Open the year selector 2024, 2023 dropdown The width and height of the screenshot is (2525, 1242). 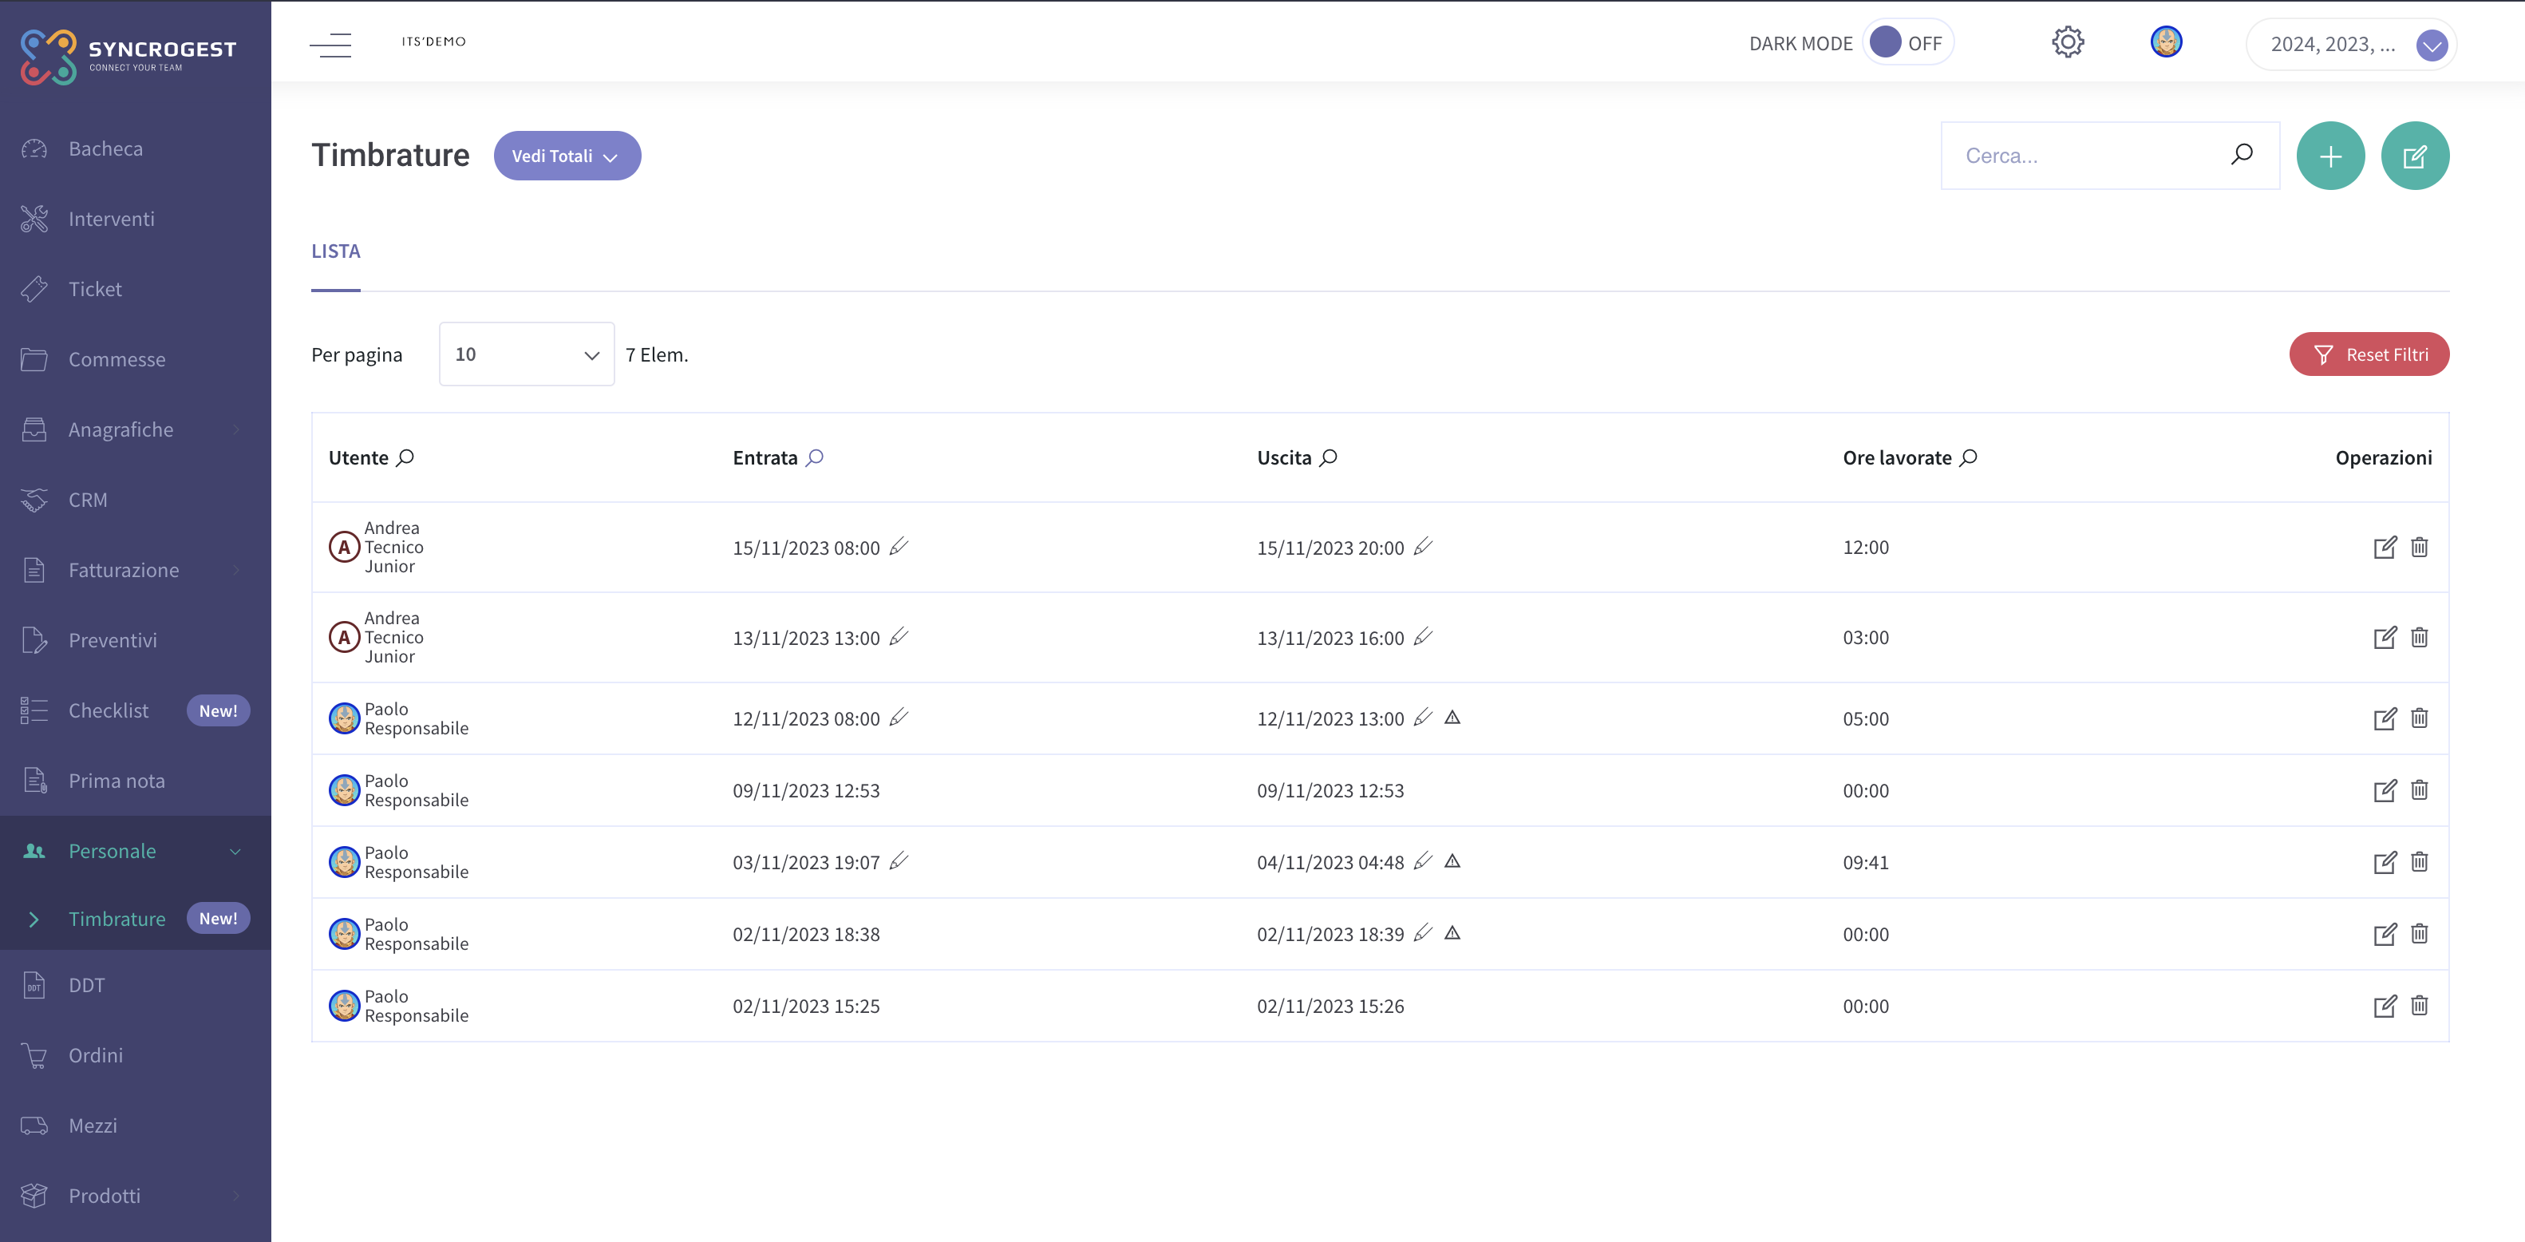tap(2350, 45)
